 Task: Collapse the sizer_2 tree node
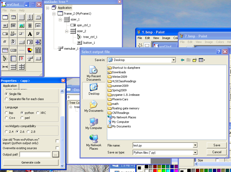click(x=67, y=31)
